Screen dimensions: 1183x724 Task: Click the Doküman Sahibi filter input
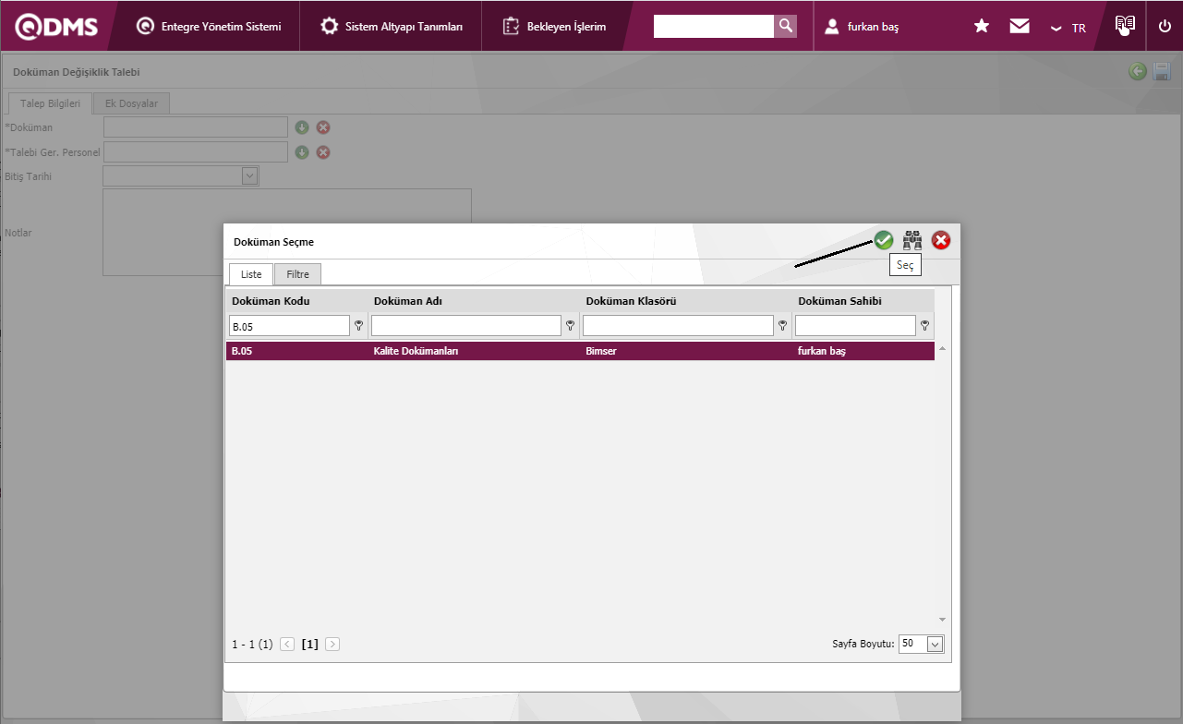[855, 325]
